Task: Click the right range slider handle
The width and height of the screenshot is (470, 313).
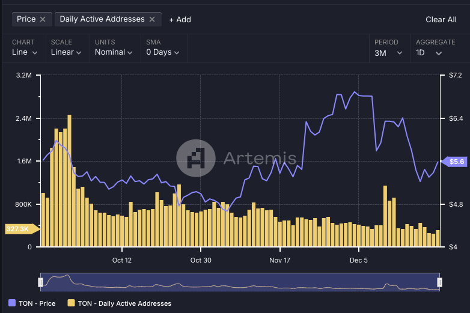Action: [x=439, y=282]
